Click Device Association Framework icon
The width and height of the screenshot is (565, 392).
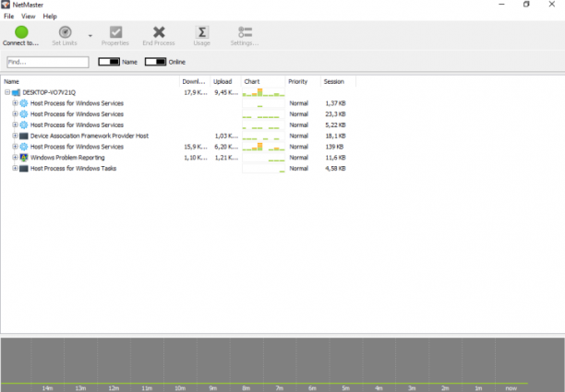(x=24, y=136)
